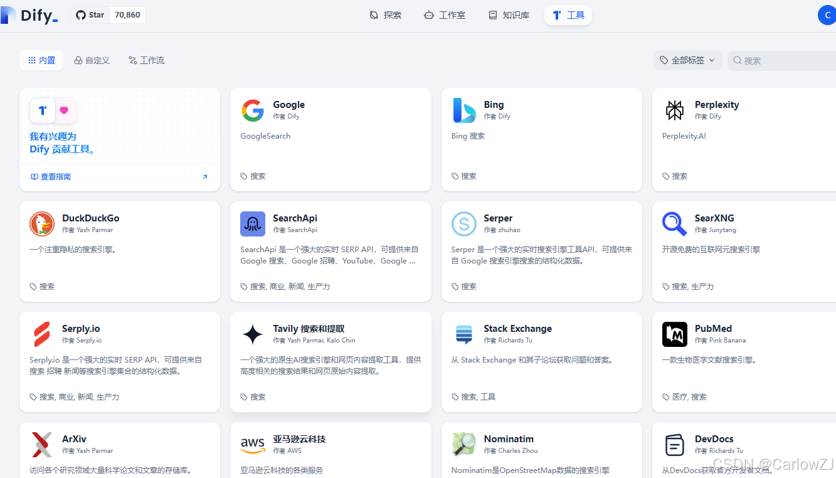Click the DevDocs logo icon
Image resolution: width=836 pixels, height=478 pixels.
pyautogui.click(x=675, y=445)
